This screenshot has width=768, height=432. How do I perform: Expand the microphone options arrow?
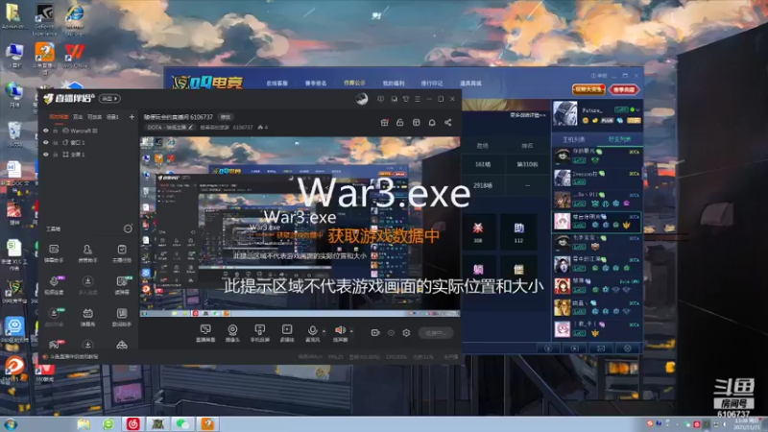(x=324, y=331)
